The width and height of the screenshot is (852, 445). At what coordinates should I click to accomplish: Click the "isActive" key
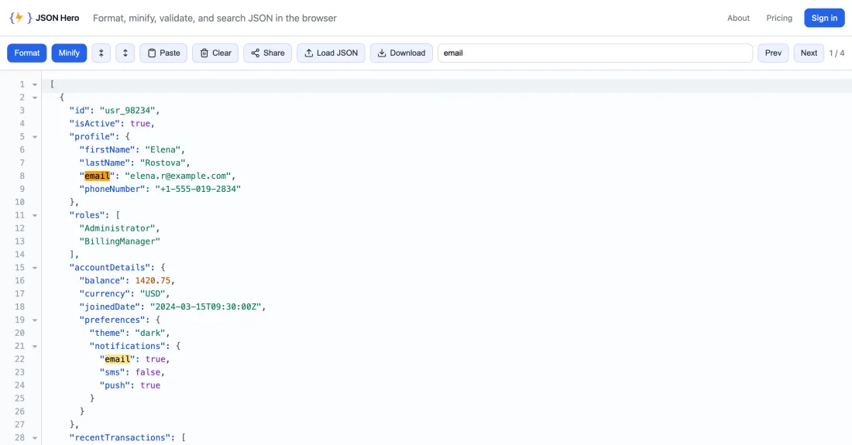pyautogui.click(x=94, y=123)
